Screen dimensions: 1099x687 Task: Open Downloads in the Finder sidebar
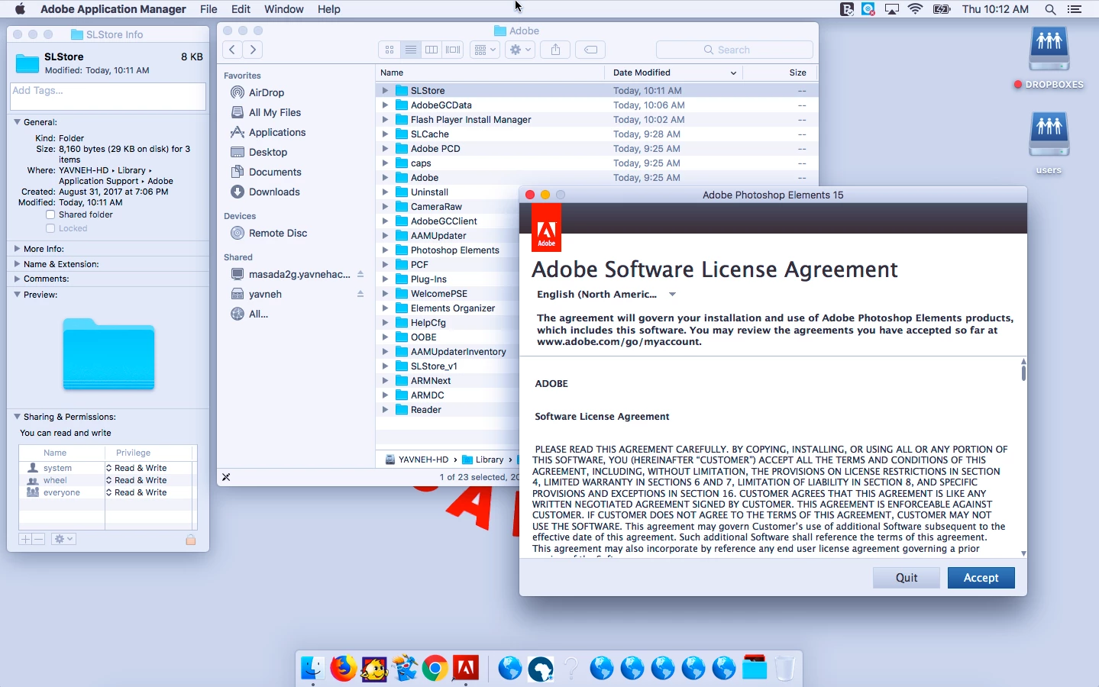click(x=273, y=192)
